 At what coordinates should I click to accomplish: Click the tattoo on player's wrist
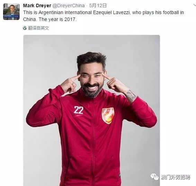tap(130, 95)
